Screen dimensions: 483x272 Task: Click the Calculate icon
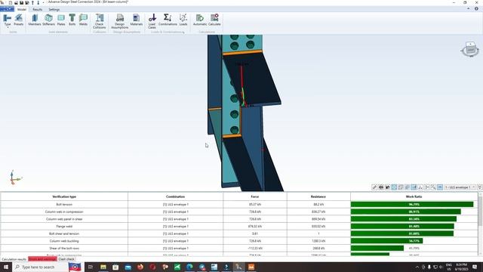(x=214, y=20)
